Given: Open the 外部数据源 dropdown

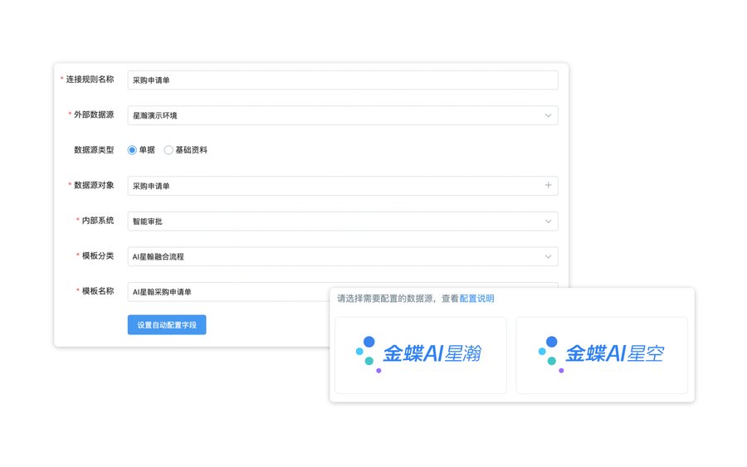Looking at the screenshot, I should [x=343, y=115].
